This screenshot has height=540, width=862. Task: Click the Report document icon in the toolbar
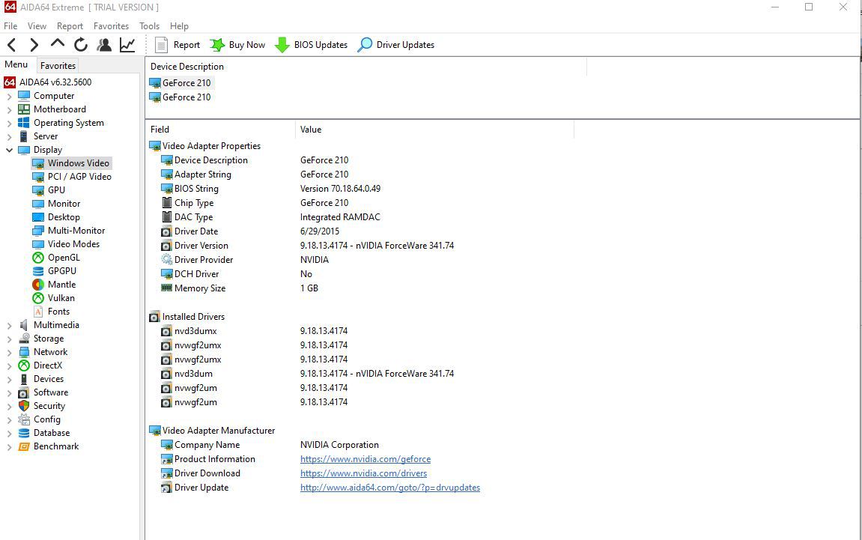161,44
